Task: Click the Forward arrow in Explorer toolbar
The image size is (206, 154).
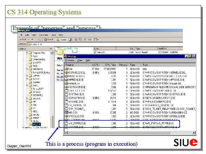Action: (32, 39)
